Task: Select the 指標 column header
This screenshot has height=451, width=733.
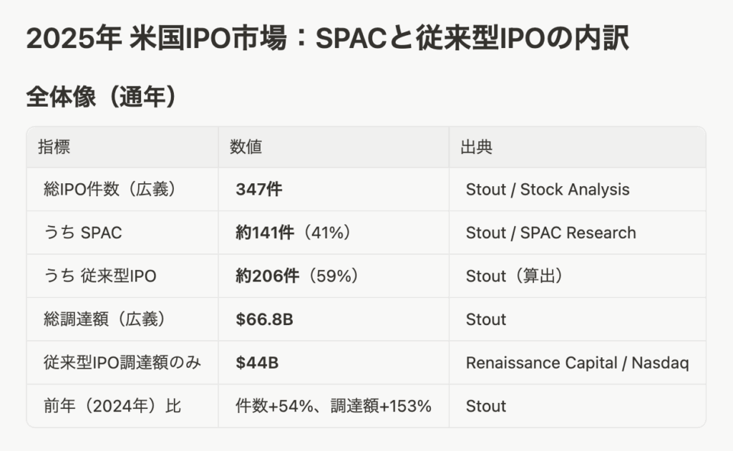Action: point(54,147)
